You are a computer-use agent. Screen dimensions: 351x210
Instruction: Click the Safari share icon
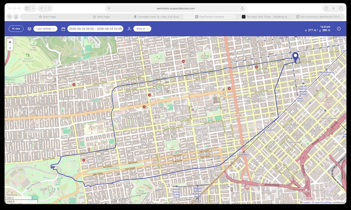(326, 9)
